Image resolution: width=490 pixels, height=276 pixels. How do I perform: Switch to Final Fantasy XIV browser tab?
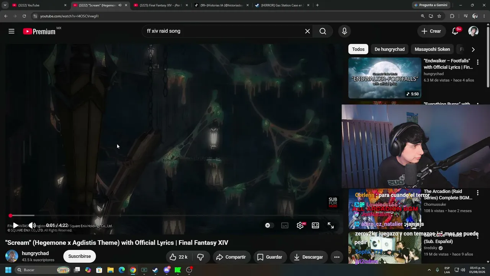coord(161,5)
